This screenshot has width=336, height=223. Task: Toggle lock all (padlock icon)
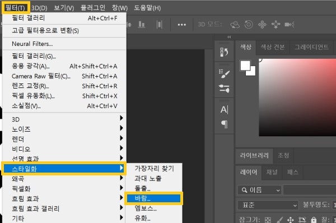[x=314, y=220]
